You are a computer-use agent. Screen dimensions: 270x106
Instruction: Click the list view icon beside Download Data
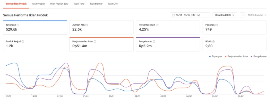click(242, 15)
